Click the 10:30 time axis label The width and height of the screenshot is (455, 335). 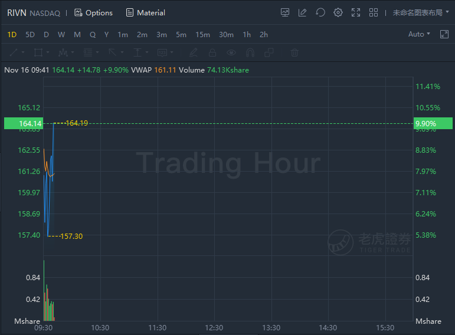pyautogui.click(x=100, y=328)
